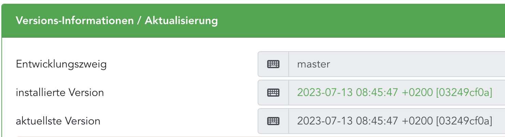Click the word Aktualisierung in the green header
This screenshot has width=505, height=137.
pos(181,21)
